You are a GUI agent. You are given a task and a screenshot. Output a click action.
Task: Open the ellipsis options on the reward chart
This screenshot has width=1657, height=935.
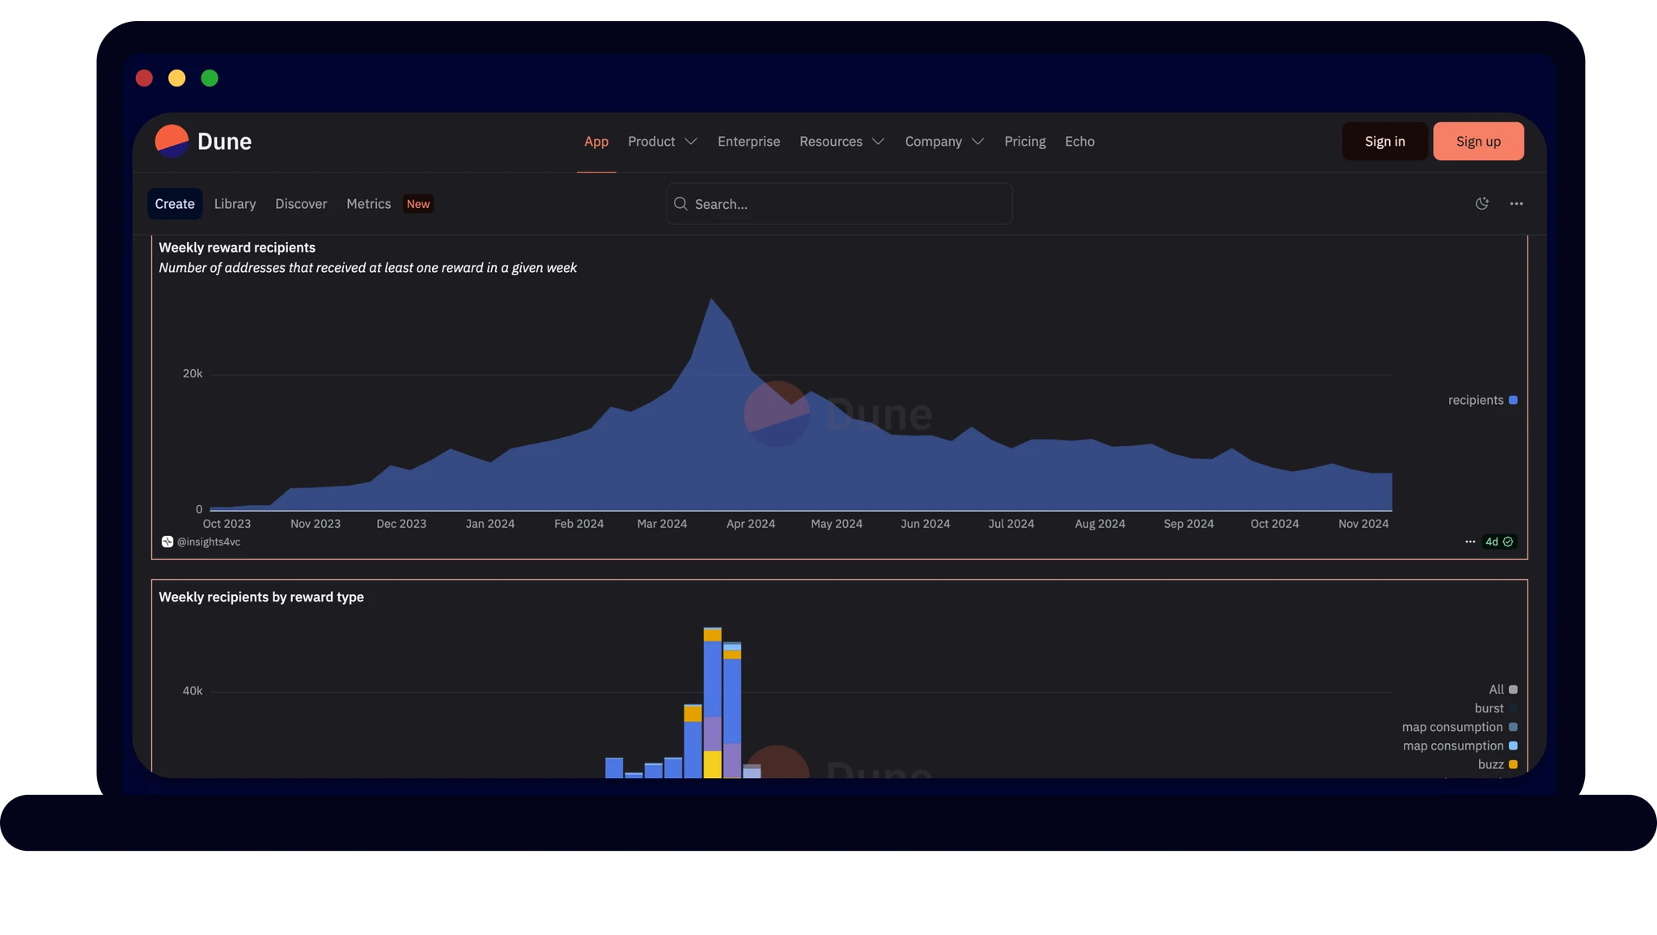click(x=1469, y=541)
